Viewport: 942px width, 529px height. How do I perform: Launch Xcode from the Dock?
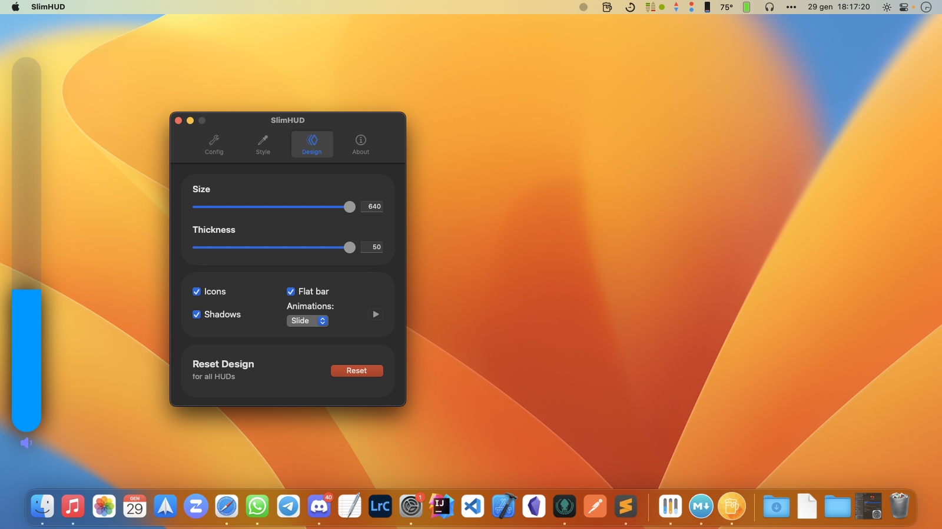pyautogui.click(x=503, y=506)
